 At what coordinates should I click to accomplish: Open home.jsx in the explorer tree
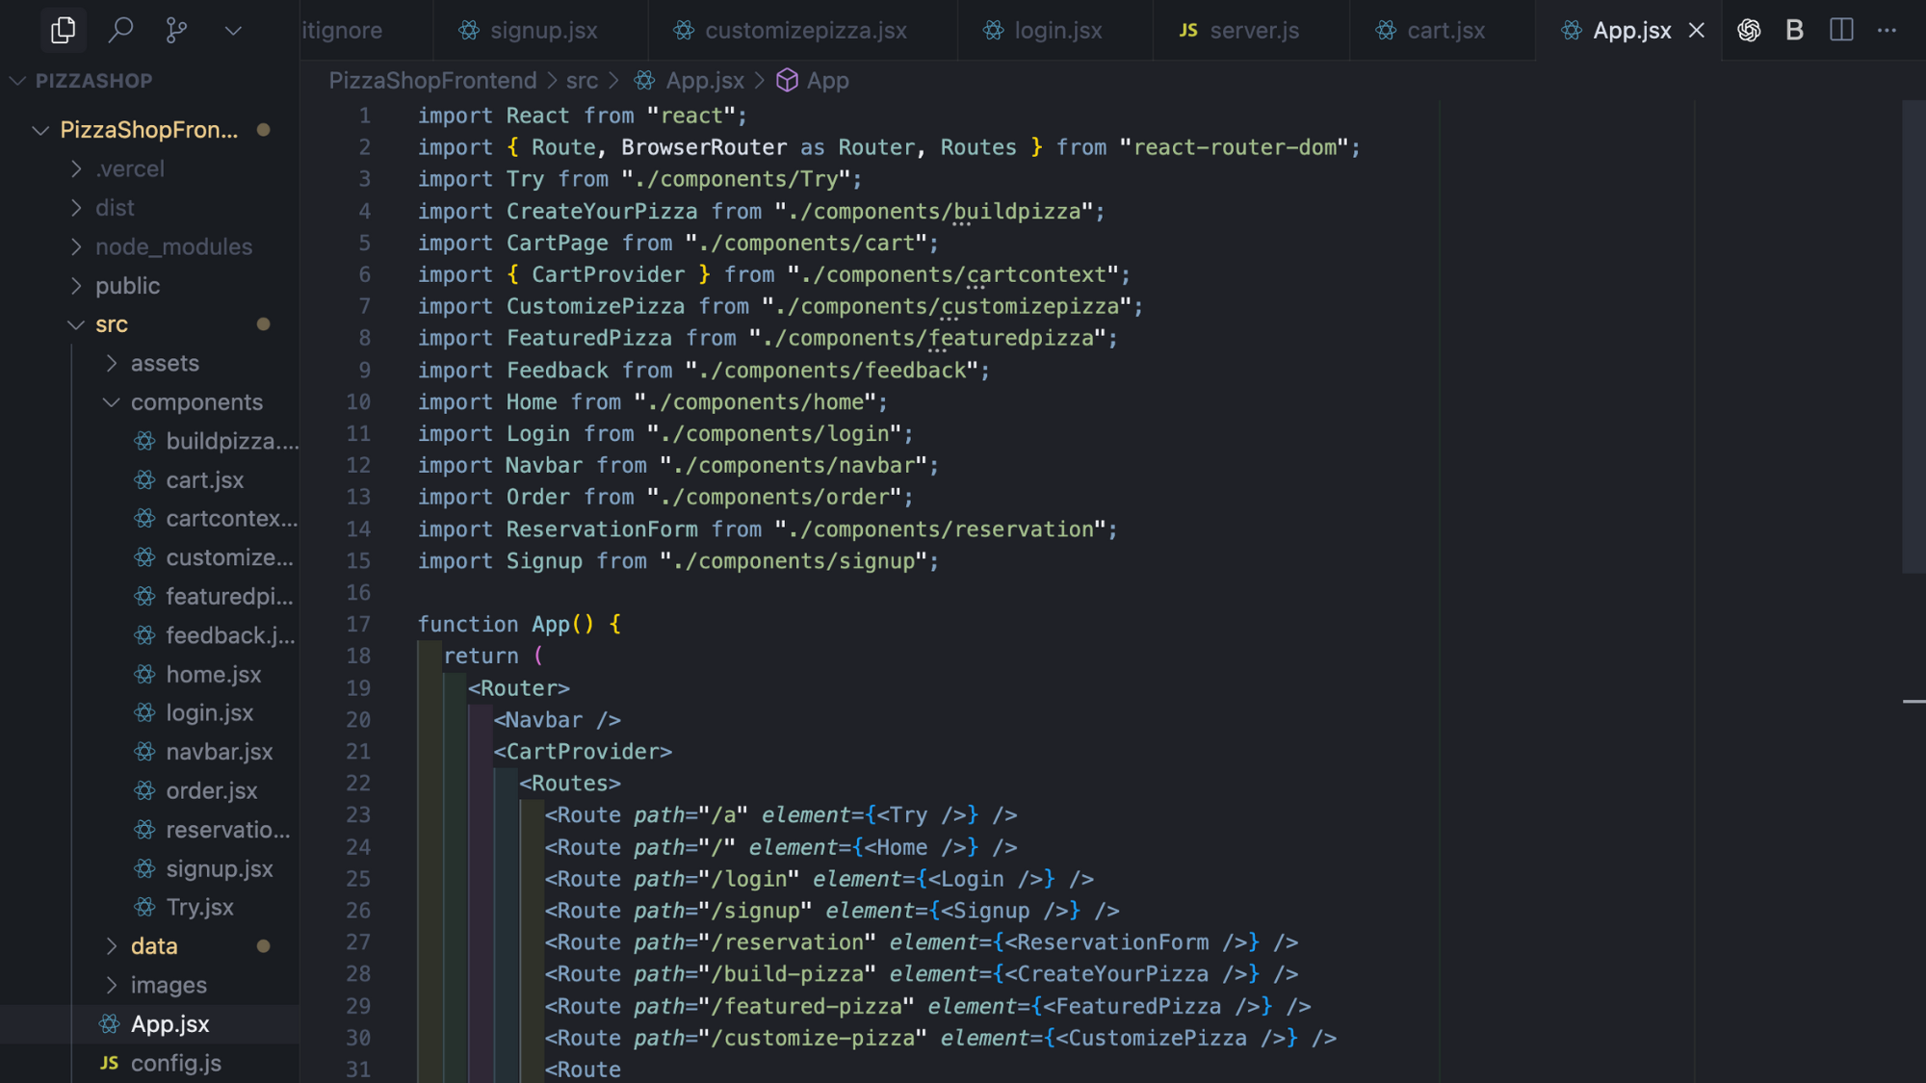149,674
